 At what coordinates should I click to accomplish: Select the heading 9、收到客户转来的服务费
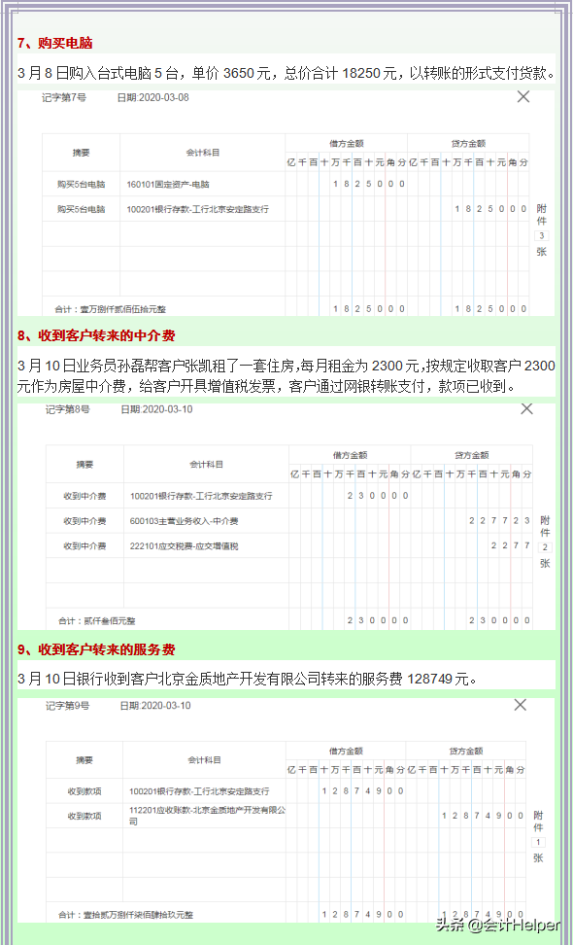(96, 649)
